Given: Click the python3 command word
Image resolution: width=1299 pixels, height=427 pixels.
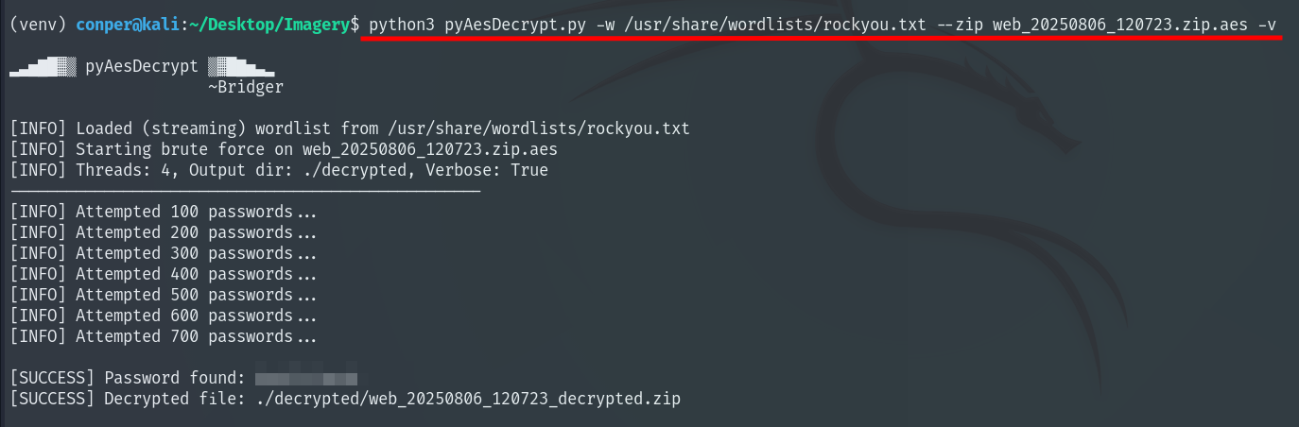Looking at the screenshot, I should pos(402,23).
